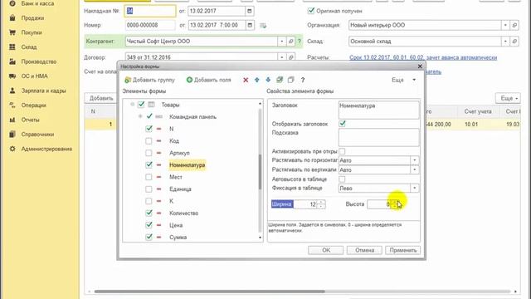Image resolution: width=531 pixels, height=299 pixels.
Task: Open Справочники section in sidebar
Action: coord(37,135)
